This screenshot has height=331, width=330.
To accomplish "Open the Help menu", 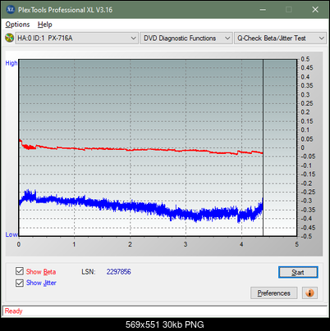I will pos(45,25).
